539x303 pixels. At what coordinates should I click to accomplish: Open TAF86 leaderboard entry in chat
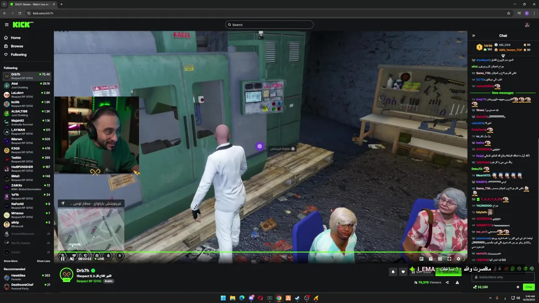[x=485, y=47]
